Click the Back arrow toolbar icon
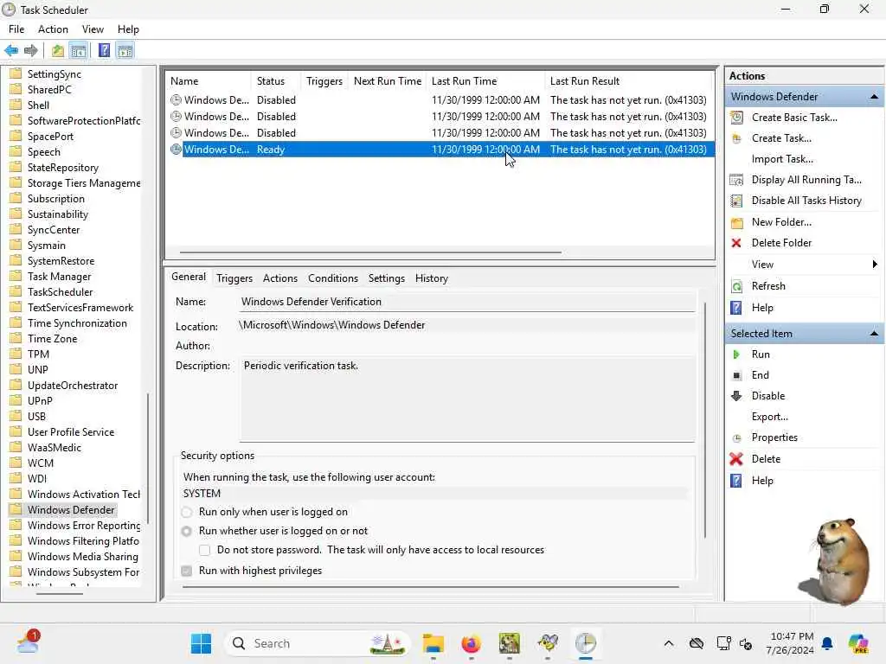Image resolution: width=886 pixels, height=664 pixels. [x=11, y=51]
